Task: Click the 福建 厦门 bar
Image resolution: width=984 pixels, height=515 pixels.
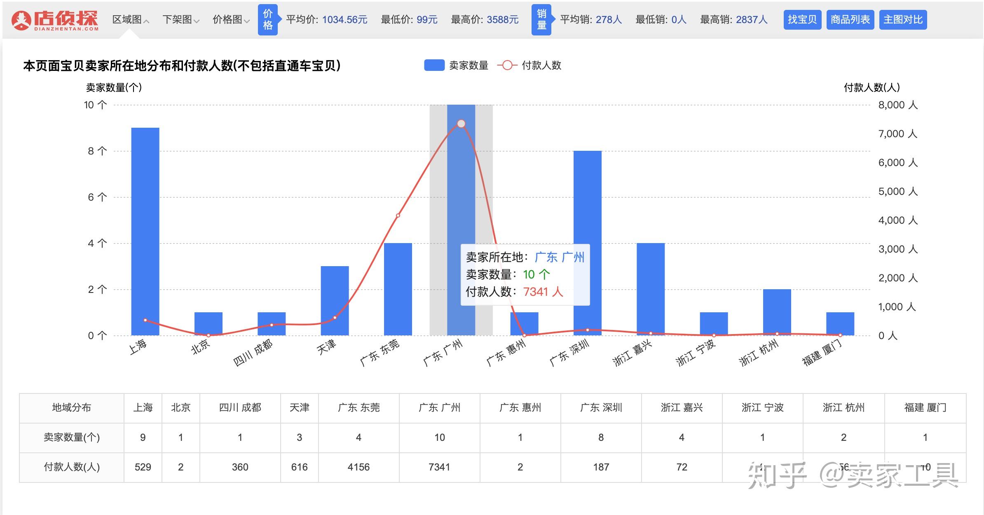Action: pos(840,324)
